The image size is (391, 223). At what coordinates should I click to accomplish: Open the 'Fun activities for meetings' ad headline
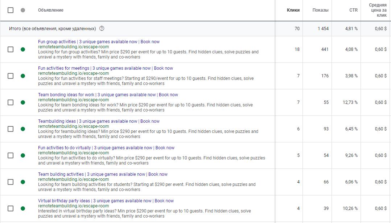click(x=106, y=68)
